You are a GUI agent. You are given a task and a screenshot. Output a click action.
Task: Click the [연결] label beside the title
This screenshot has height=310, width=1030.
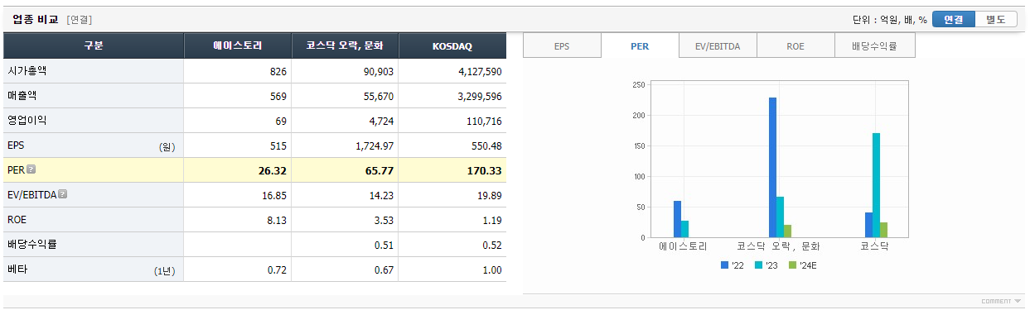pos(80,19)
